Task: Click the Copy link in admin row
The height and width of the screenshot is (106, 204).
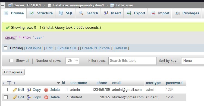Action: click(x=37, y=90)
